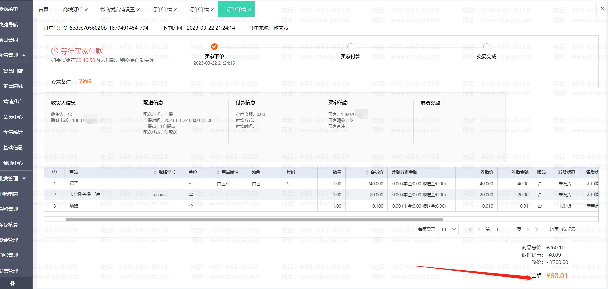Close the 商城订单 tab
This screenshot has width=608, height=289.
click(x=86, y=10)
